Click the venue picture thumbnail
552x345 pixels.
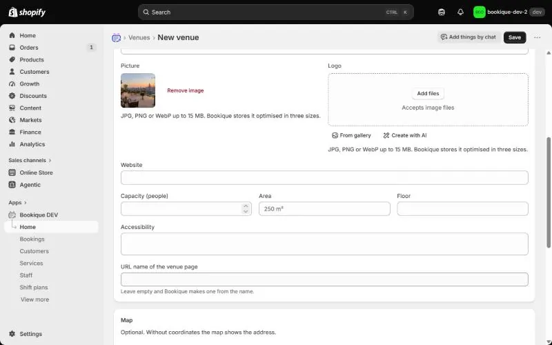[138, 90]
